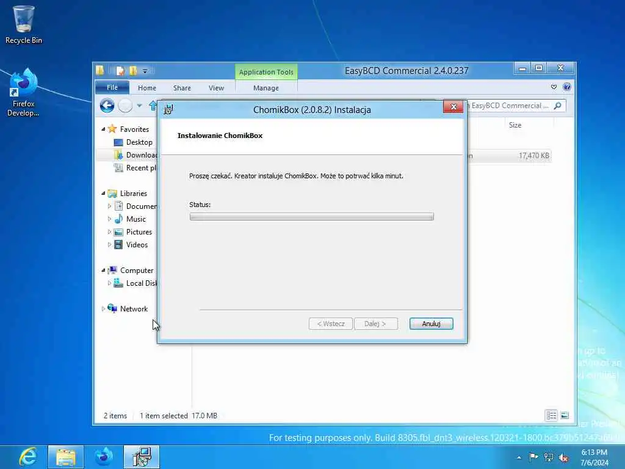The height and width of the screenshot is (469, 625).
Task: Maximize the EasyBCD Commercial Explorer window
Action: point(539,68)
